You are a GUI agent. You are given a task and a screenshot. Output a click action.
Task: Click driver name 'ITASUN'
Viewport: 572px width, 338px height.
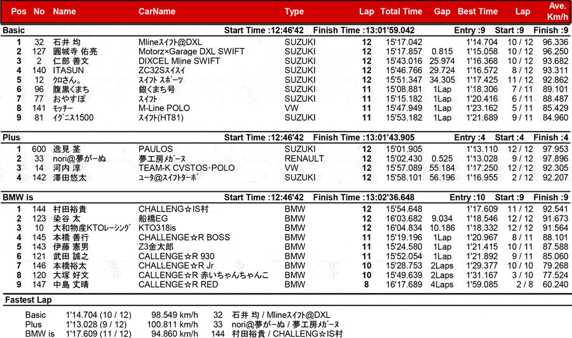tap(68, 71)
